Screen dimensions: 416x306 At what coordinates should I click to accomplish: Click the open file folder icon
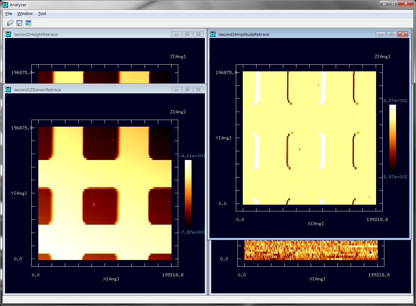click(x=10, y=23)
